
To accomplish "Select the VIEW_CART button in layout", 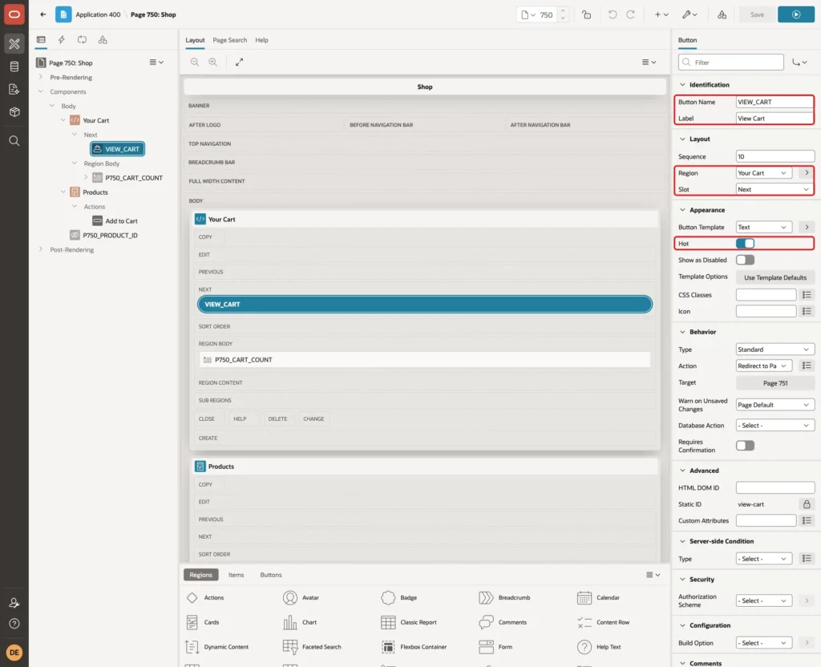I will coord(425,304).
